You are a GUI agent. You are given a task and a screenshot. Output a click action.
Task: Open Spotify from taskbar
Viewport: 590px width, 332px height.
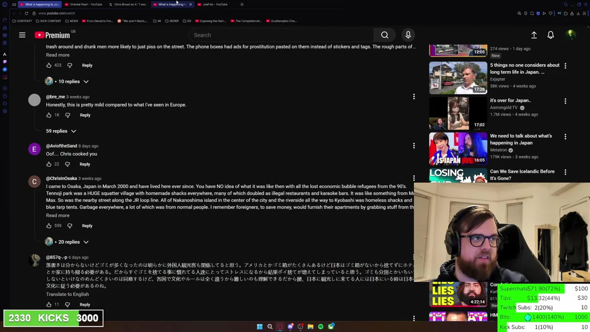click(x=321, y=326)
